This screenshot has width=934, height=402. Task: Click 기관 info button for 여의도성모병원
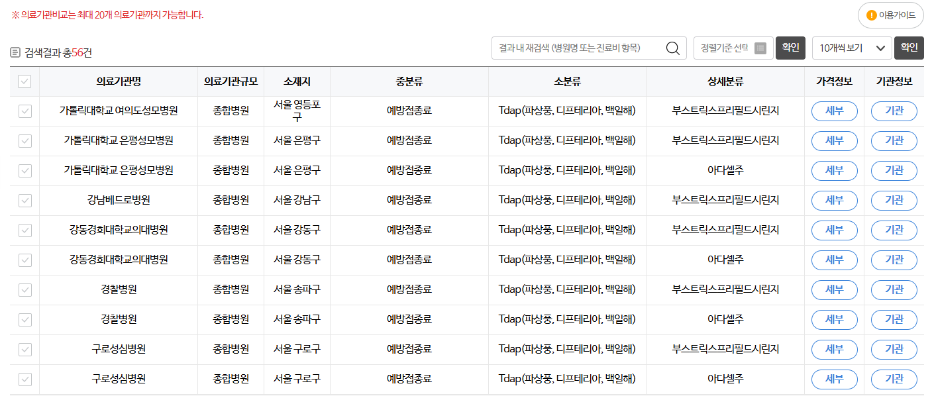894,111
